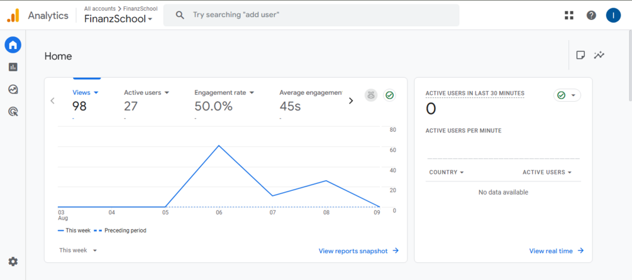Open the Insights sparkline icon

599,55
